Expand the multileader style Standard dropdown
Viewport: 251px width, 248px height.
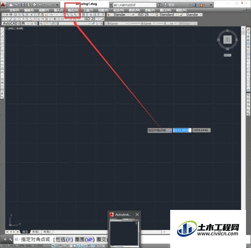(x=200, y=15)
